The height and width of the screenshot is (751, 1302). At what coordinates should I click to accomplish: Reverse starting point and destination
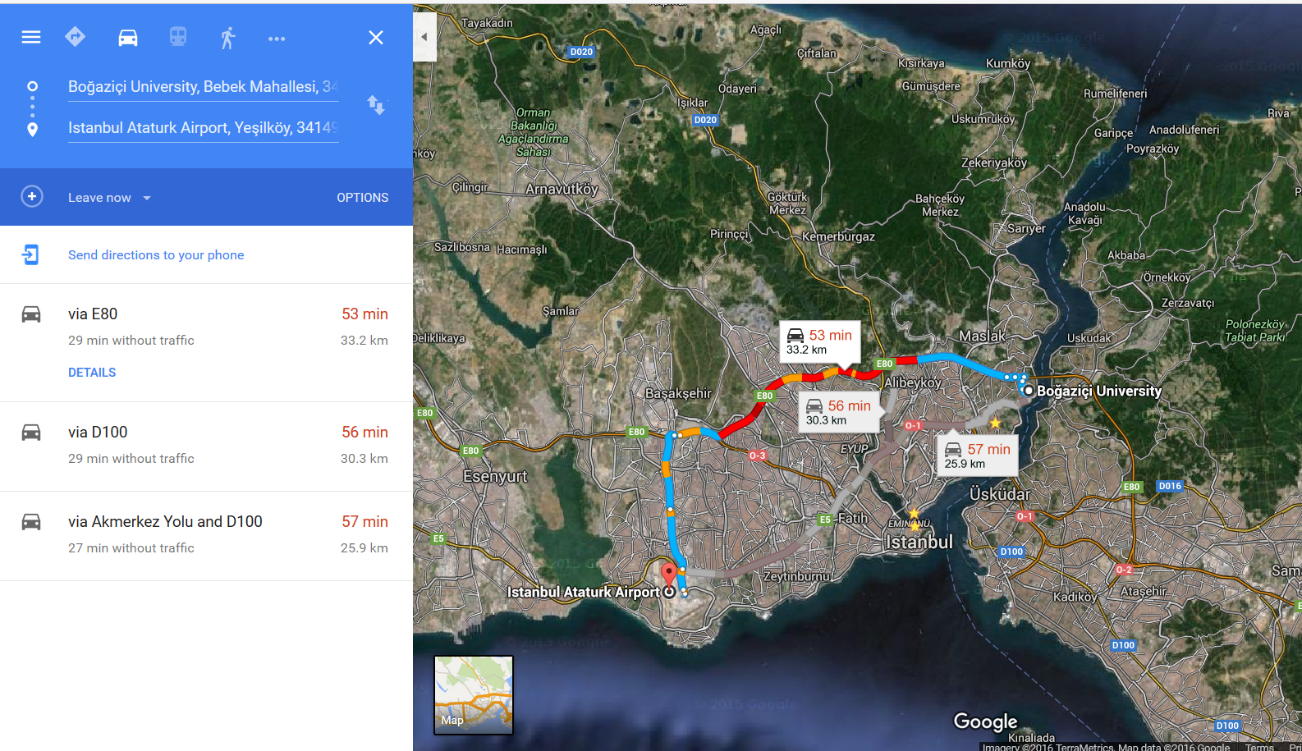click(376, 105)
